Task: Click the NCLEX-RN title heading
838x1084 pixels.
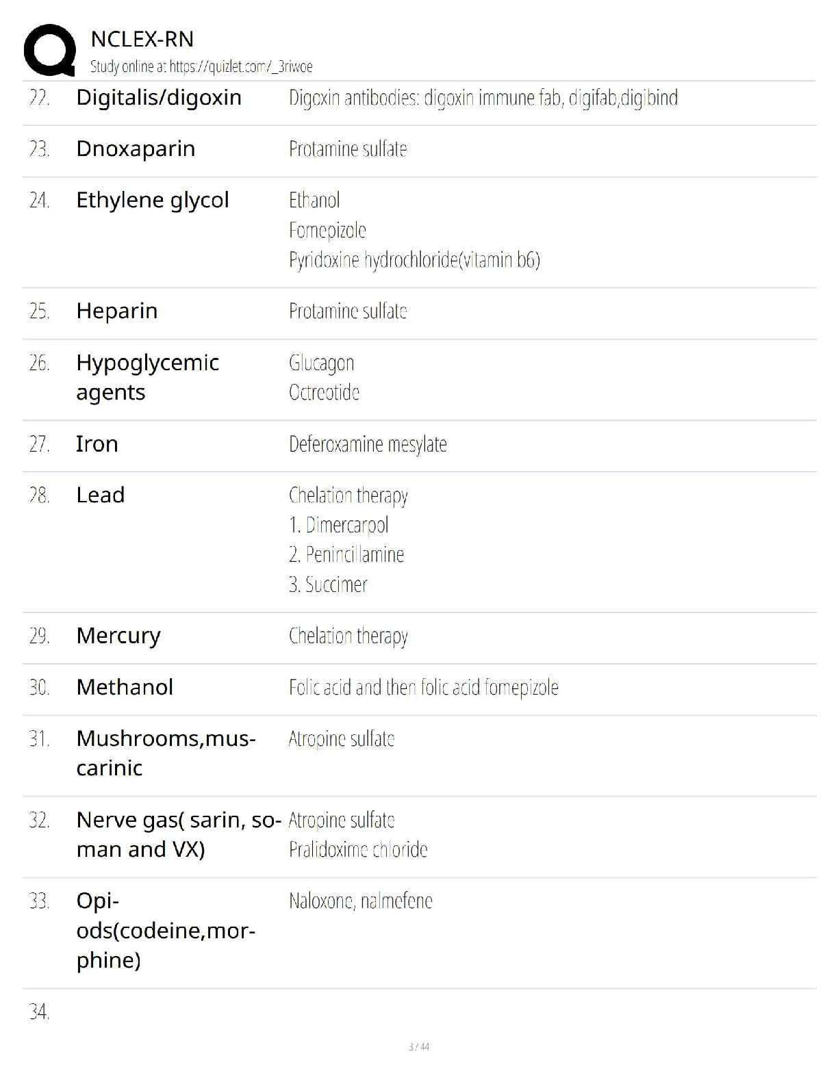Action: (142, 39)
